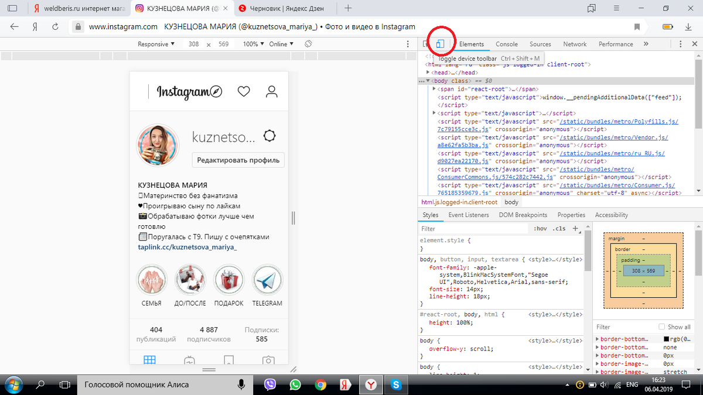Collapse the body element node
This screenshot has height=395, width=703.
[428, 80]
